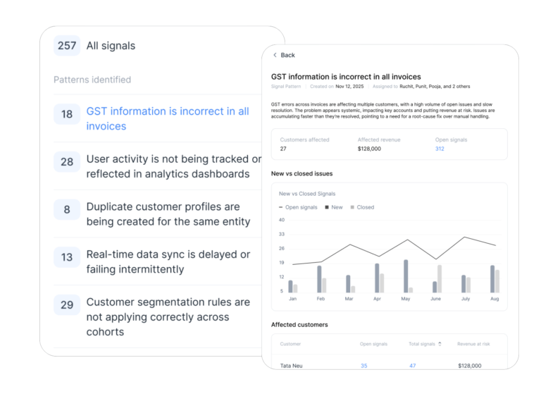
Task: Select User activity not being tracked pattern
Action: click(x=173, y=166)
